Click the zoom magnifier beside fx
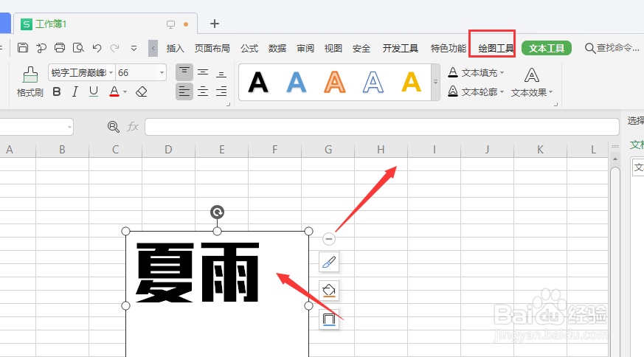644x357 pixels. 114,127
